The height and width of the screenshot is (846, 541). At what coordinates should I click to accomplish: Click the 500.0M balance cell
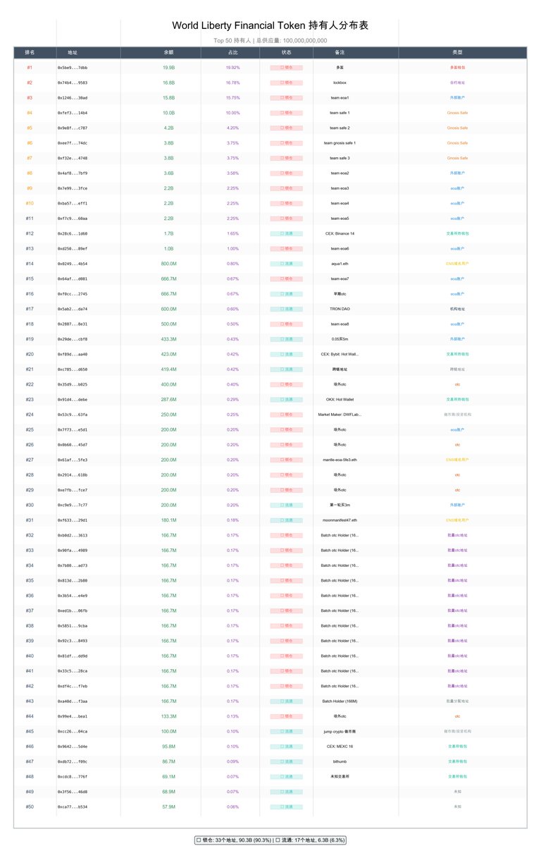point(169,324)
